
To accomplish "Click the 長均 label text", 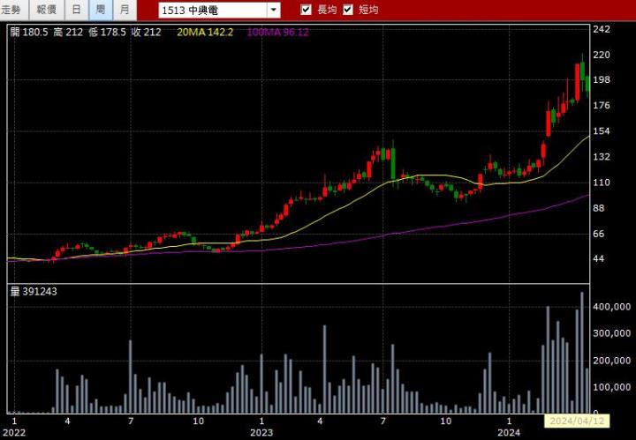I will click(327, 10).
